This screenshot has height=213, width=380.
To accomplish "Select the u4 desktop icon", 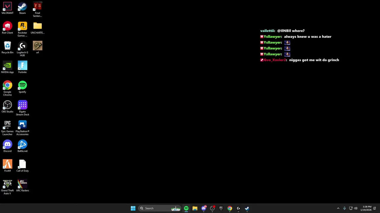I will click(37, 48).
